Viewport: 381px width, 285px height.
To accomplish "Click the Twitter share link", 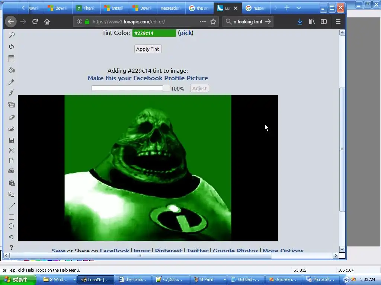I will (x=198, y=250).
